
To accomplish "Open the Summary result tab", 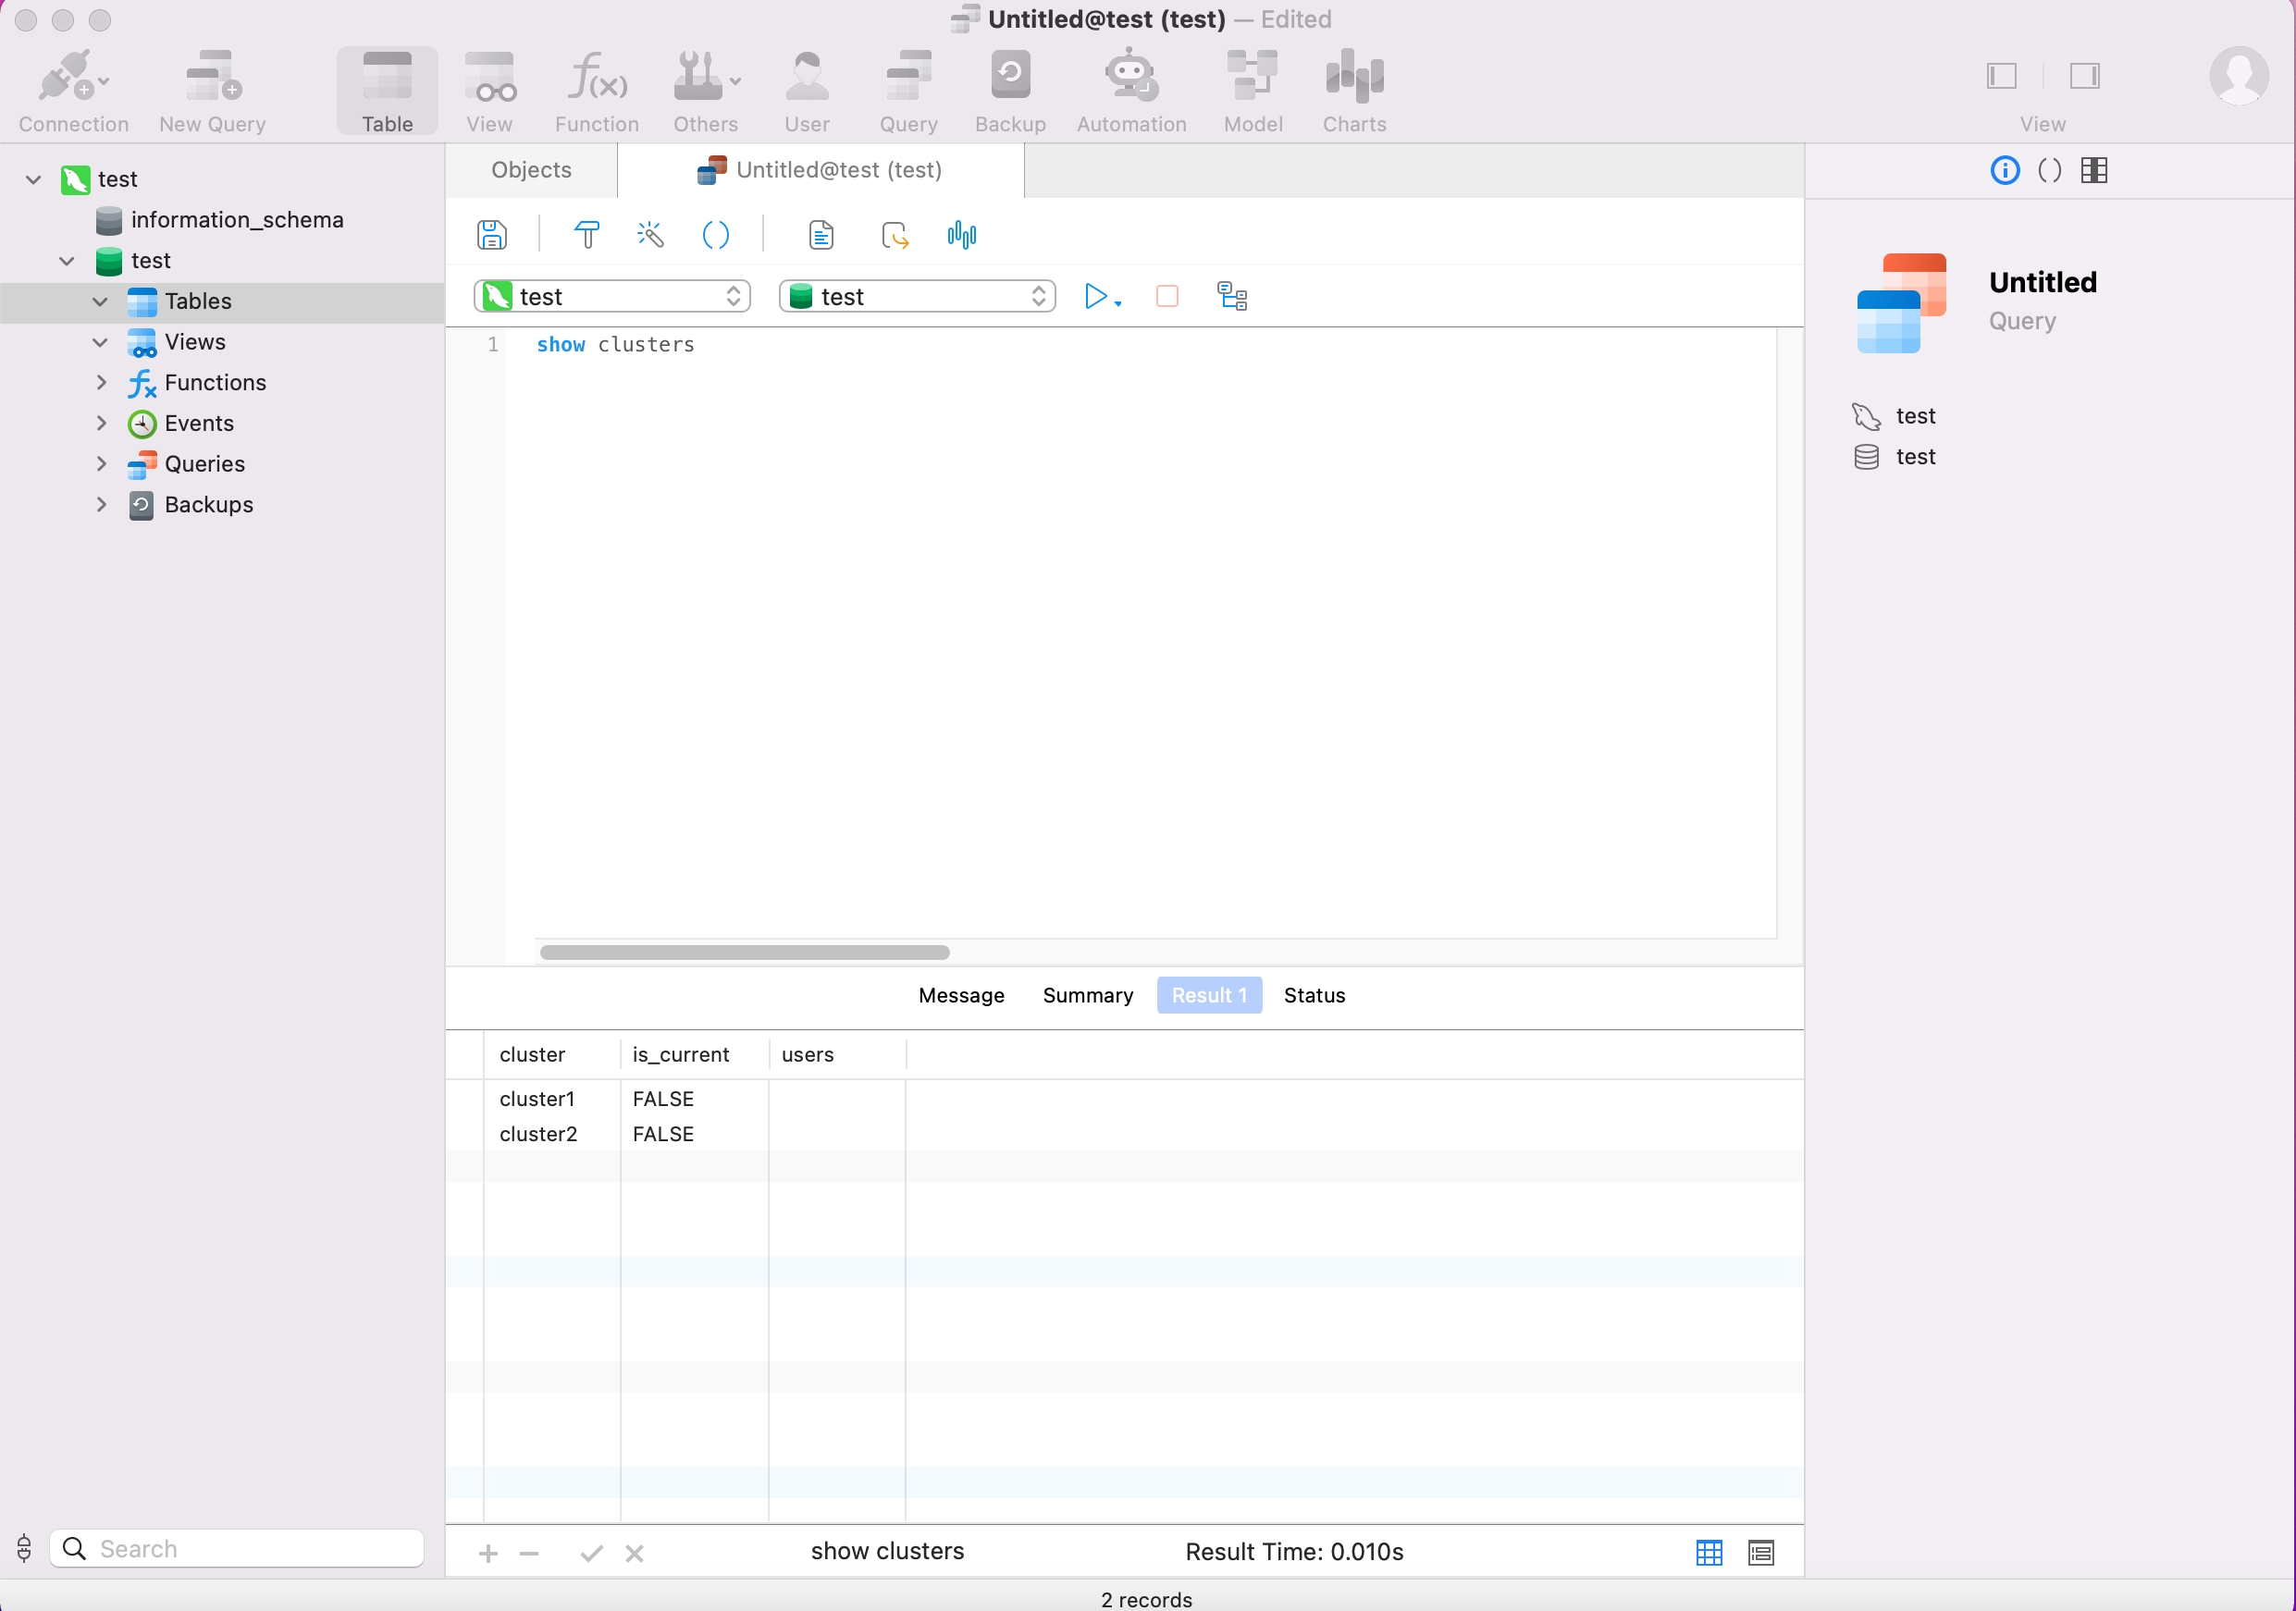I will 1088,995.
